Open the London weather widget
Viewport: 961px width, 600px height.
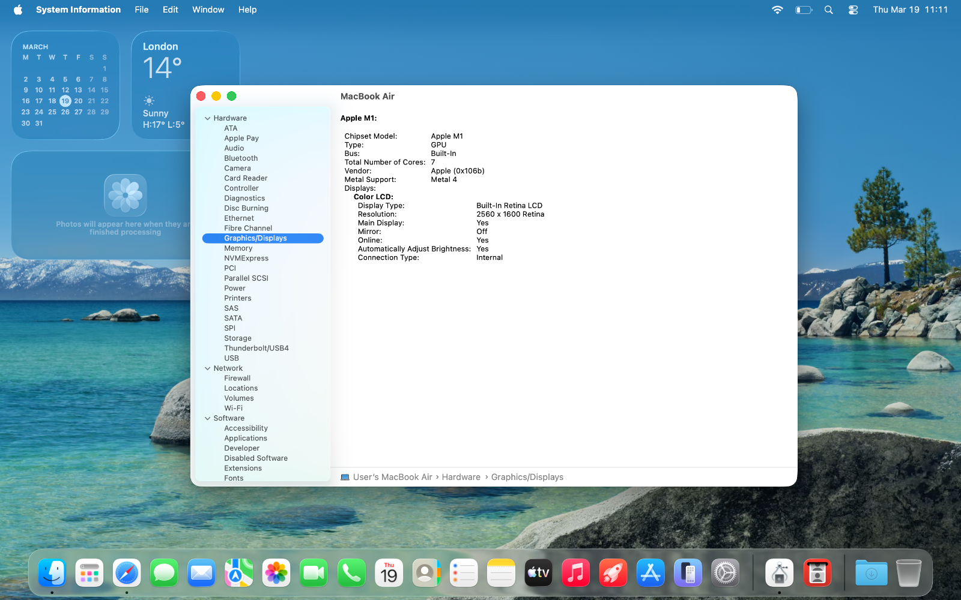[186, 85]
